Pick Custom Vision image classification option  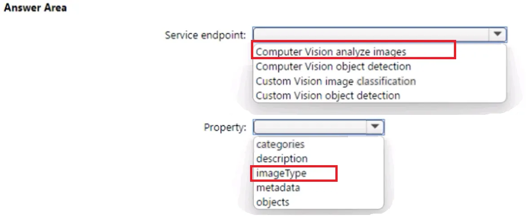[x=335, y=81]
